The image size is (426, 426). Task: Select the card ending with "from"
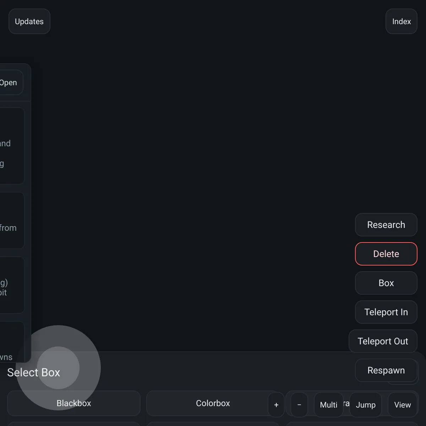click(x=11, y=220)
